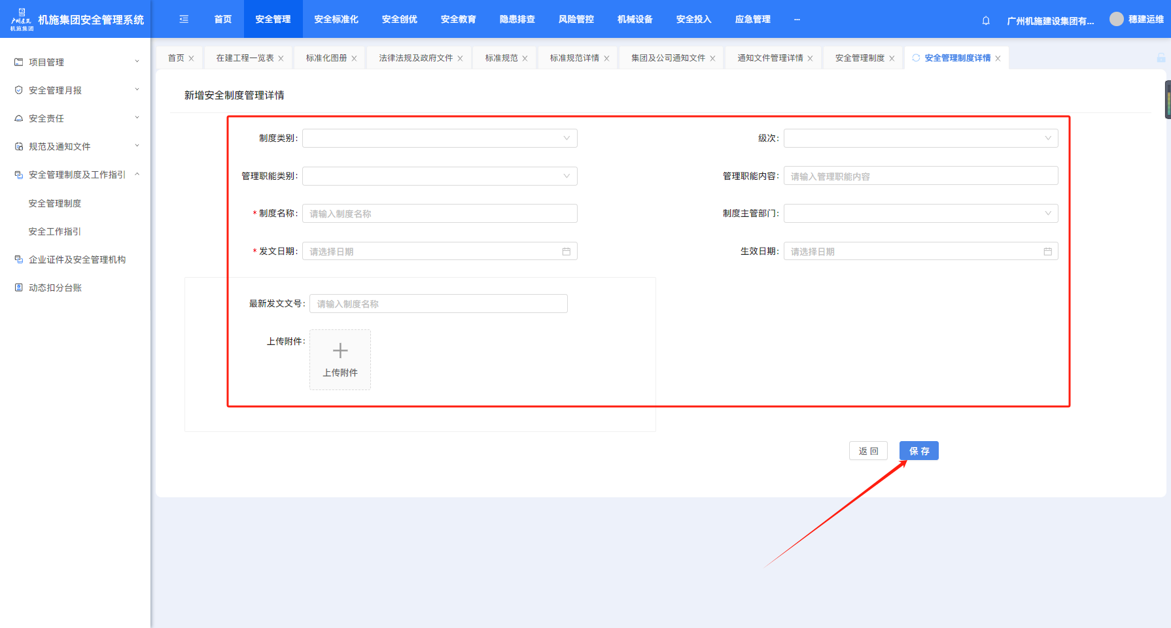The height and width of the screenshot is (628, 1171).
Task: Expand 项目管理 in the sidebar
Action: click(x=77, y=62)
